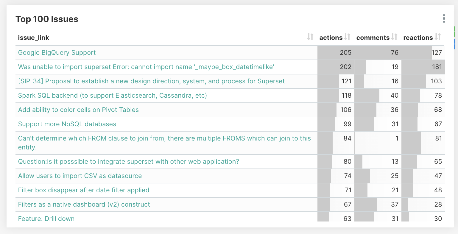The width and height of the screenshot is (458, 234).
Task: Open Filters as native dashboard construct issue
Action: [84, 205]
